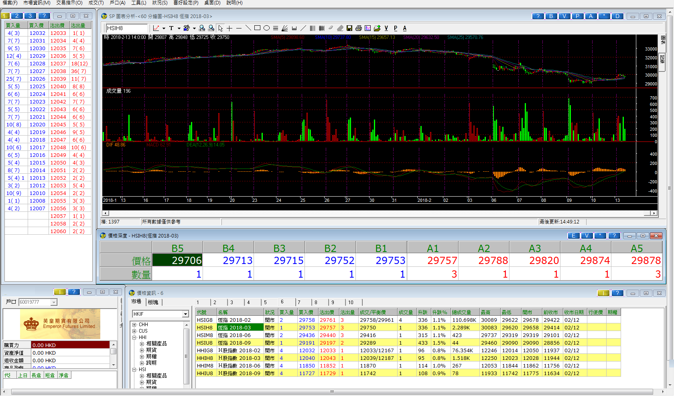Select the ruler measurement tool
The height and width of the screenshot is (396, 674).
click(x=294, y=28)
